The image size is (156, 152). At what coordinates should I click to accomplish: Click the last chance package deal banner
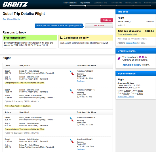click(59, 26)
